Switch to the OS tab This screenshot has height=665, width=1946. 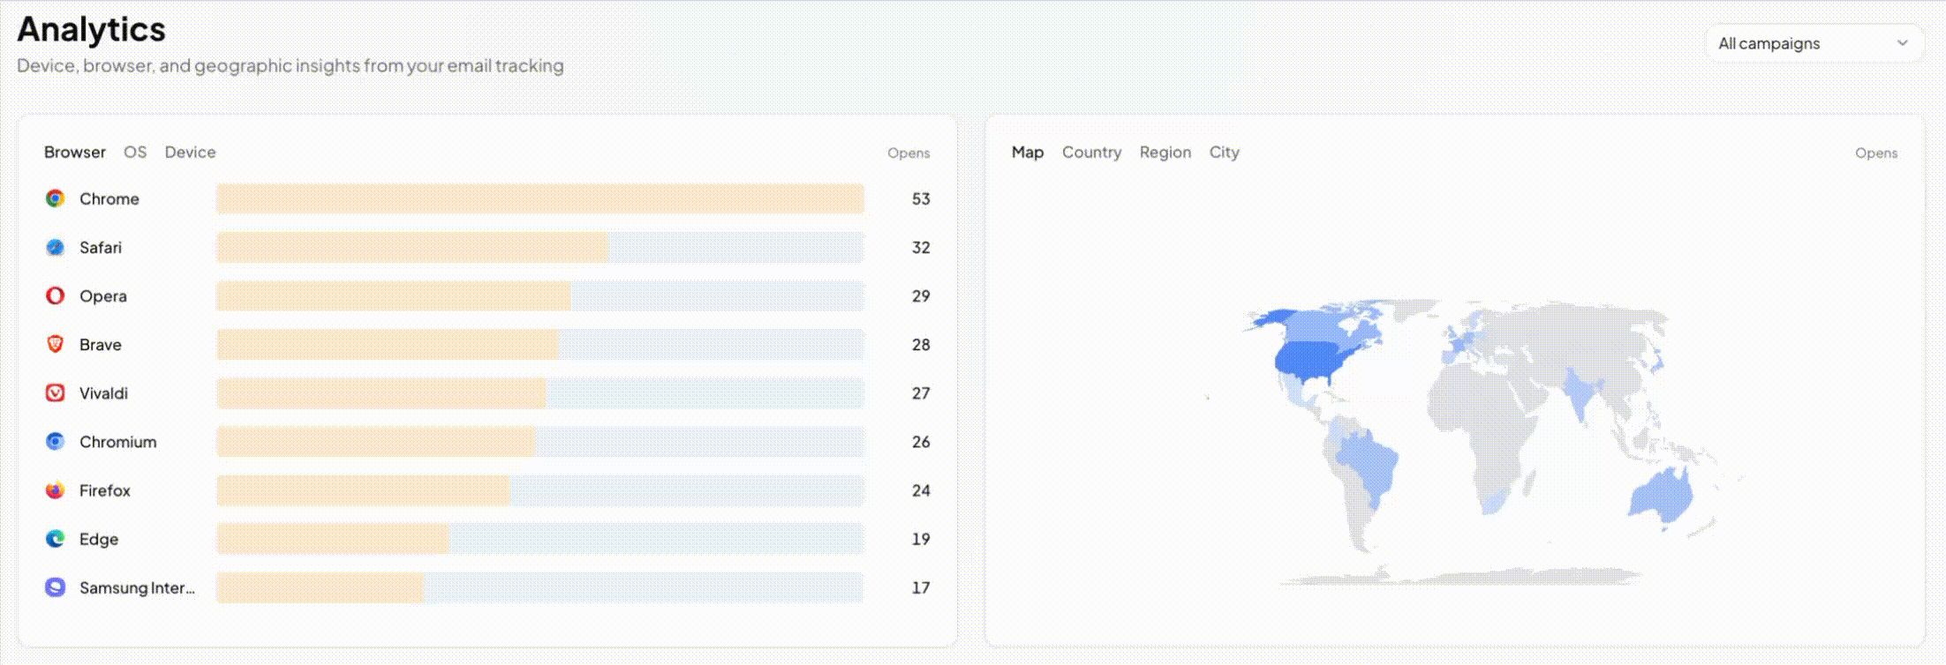point(135,152)
